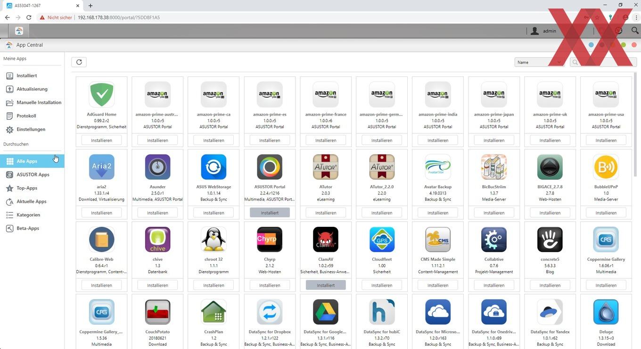Open the concrete5 hand icon
The width and height of the screenshot is (641, 349).
click(550, 240)
